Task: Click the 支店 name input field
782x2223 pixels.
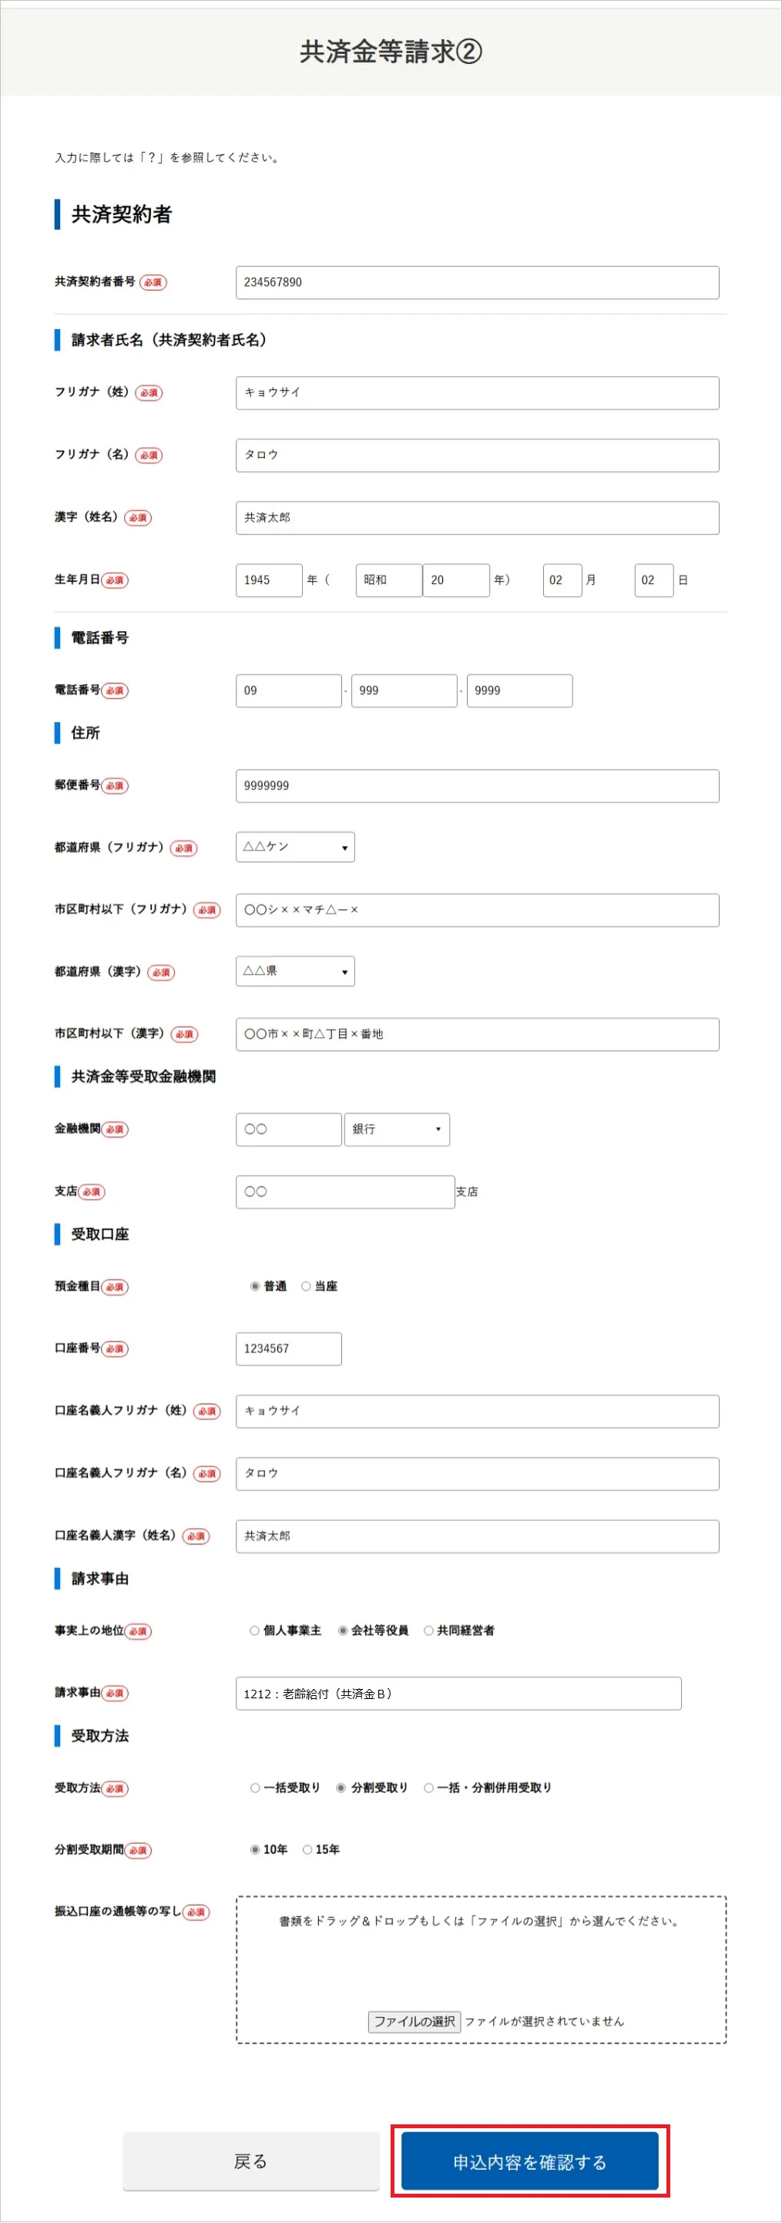Action: (345, 1192)
